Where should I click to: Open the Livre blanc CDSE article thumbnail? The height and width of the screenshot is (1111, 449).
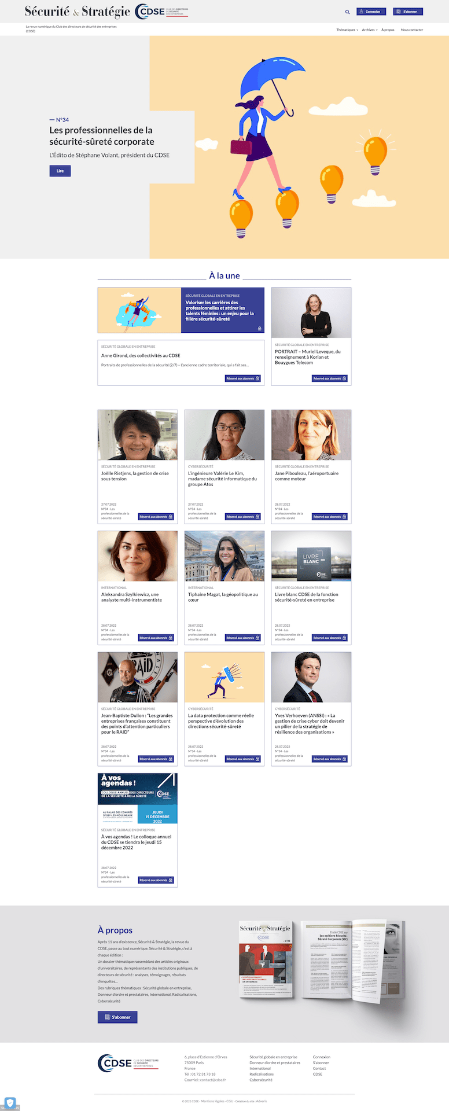[x=311, y=556]
